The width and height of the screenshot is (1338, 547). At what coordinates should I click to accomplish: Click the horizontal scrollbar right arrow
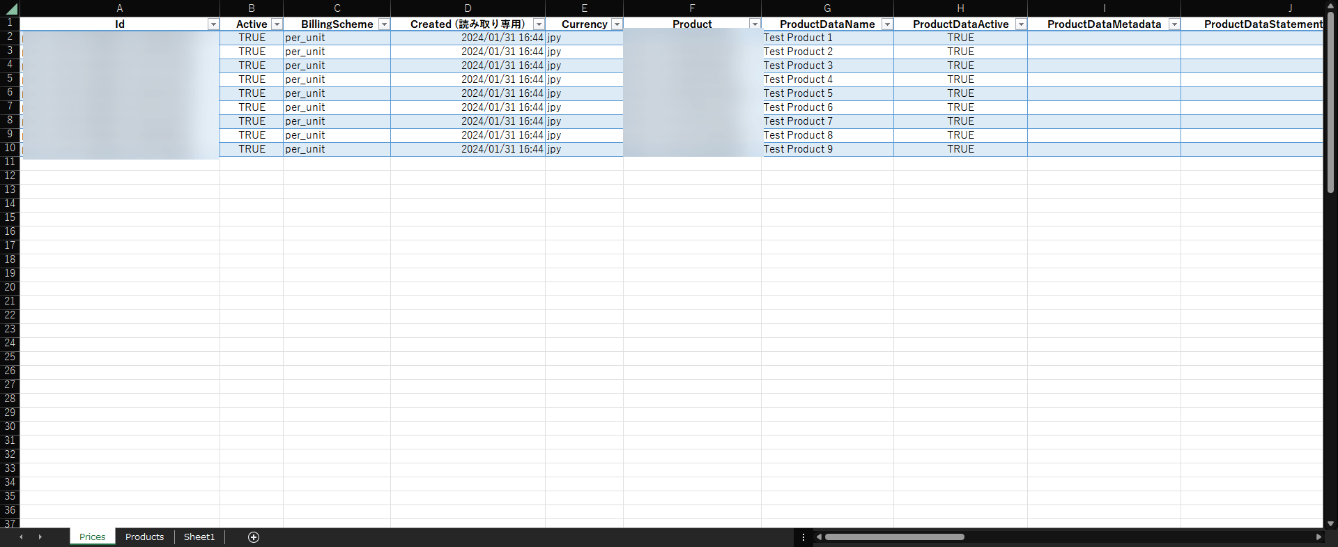tap(1318, 537)
